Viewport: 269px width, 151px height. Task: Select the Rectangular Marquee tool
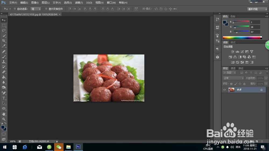click(x=3, y=25)
